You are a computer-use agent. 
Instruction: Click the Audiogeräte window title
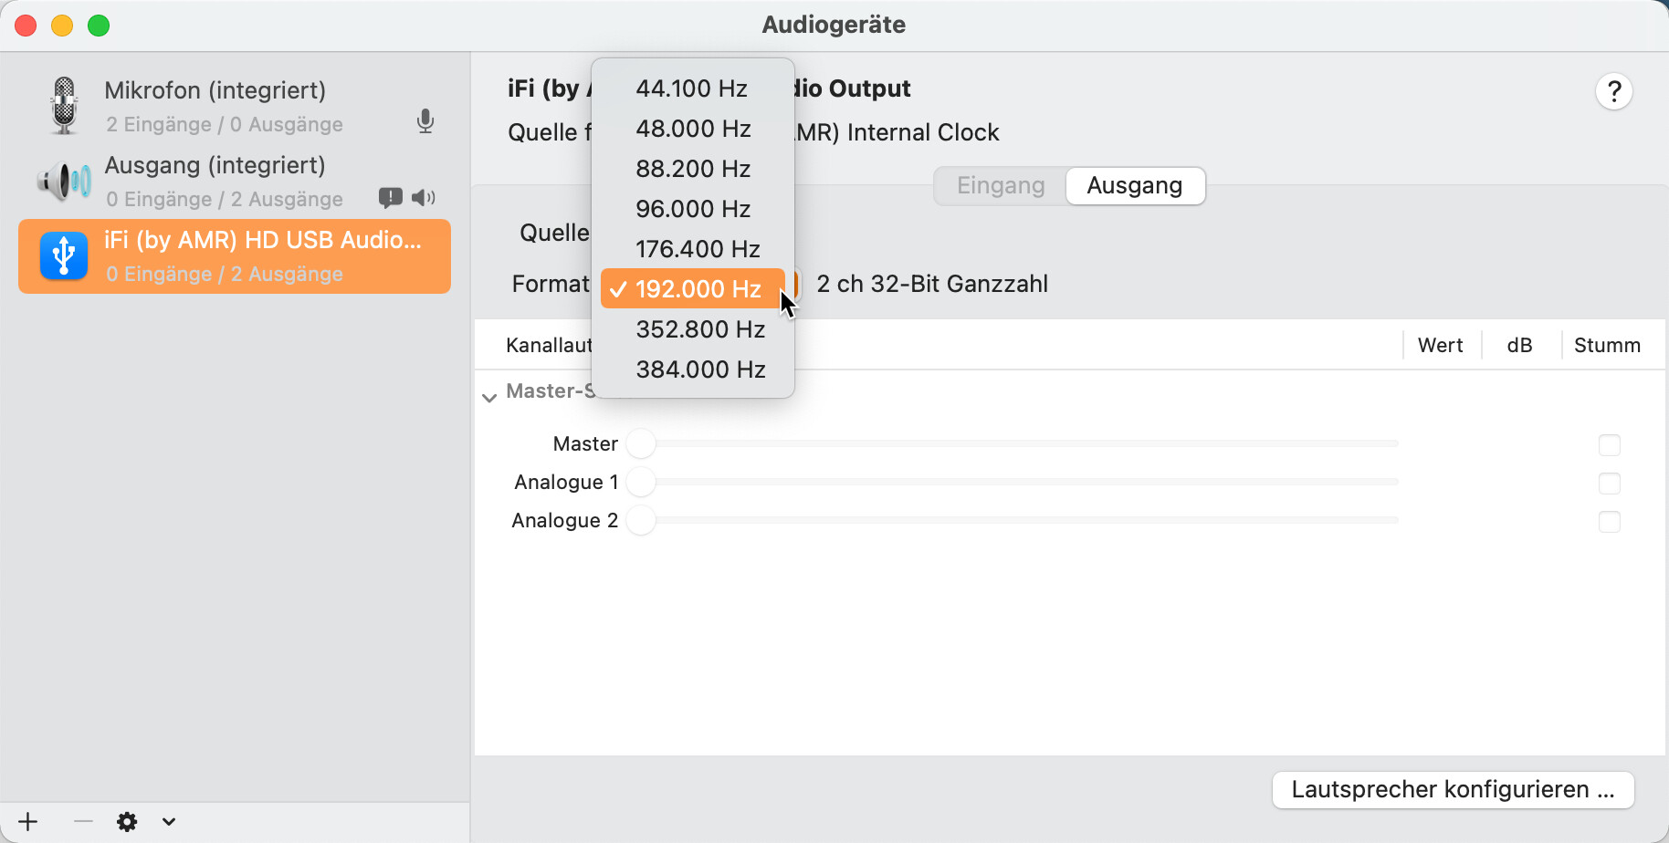tap(834, 25)
